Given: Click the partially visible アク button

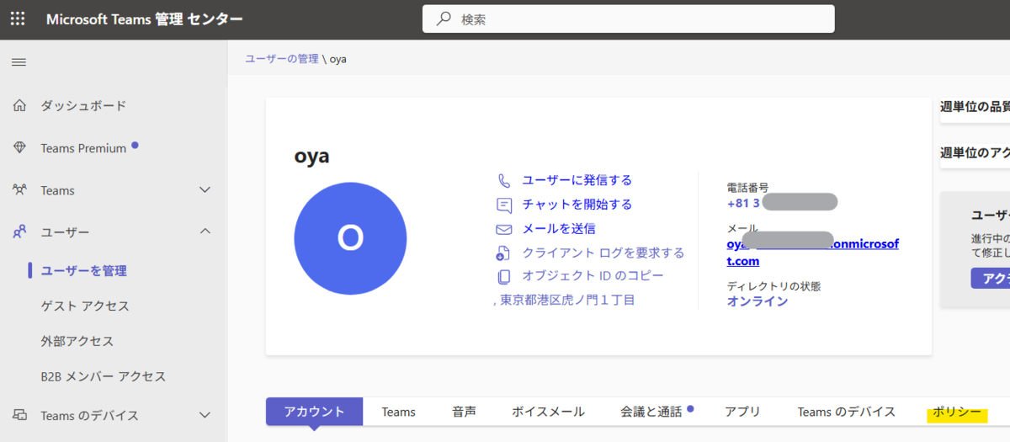Looking at the screenshot, I should [x=991, y=278].
